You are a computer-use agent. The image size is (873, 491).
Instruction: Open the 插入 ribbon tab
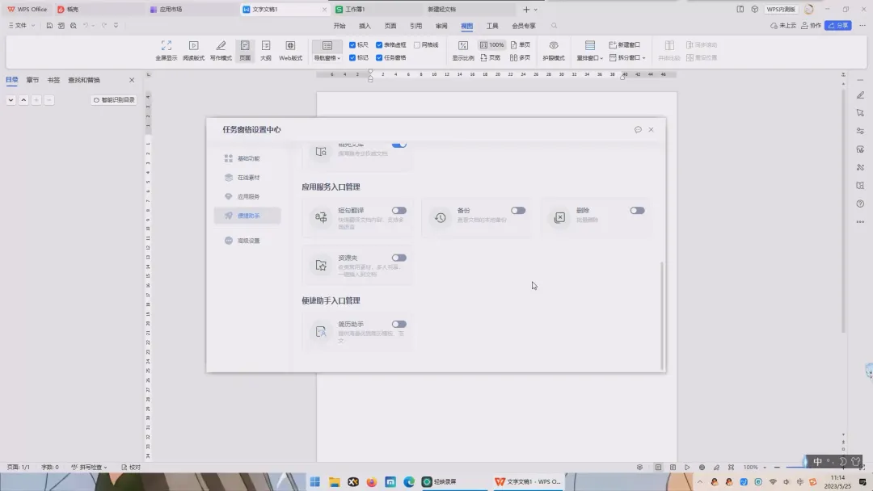pyautogui.click(x=365, y=26)
